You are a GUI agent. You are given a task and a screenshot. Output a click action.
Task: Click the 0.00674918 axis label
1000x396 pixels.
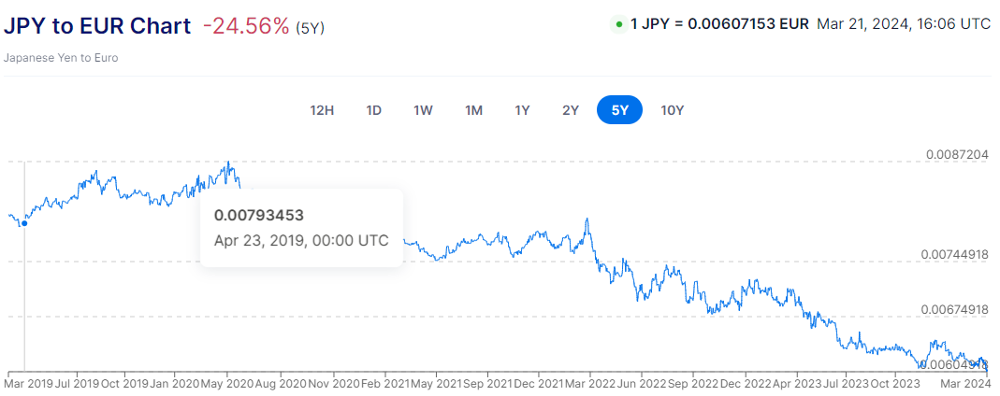coord(954,309)
